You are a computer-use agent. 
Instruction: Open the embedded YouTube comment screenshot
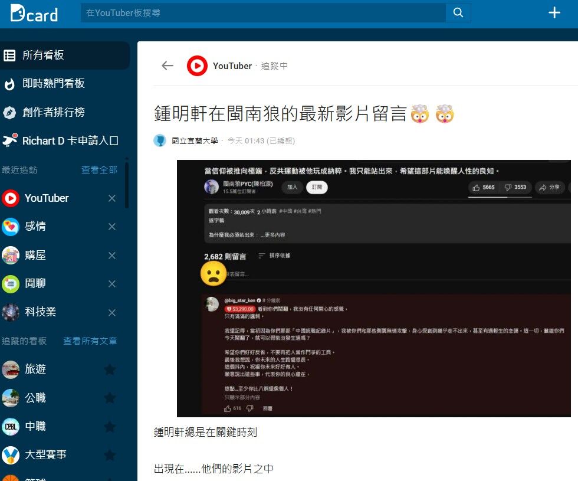[374, 288]
